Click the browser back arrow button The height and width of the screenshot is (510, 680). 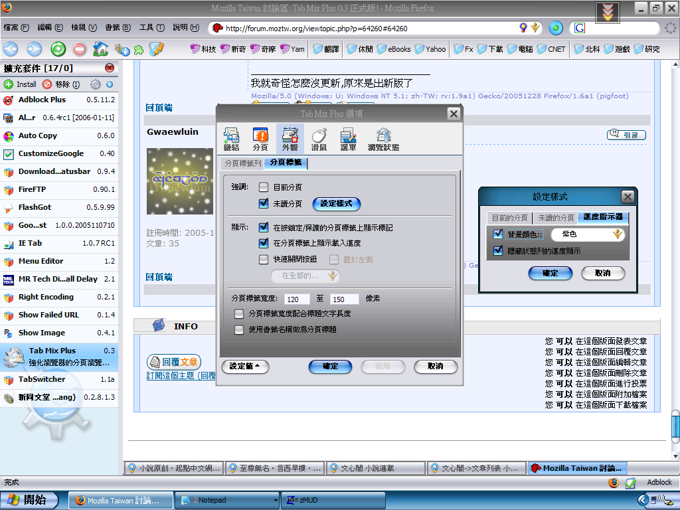[x=11, y=49]
